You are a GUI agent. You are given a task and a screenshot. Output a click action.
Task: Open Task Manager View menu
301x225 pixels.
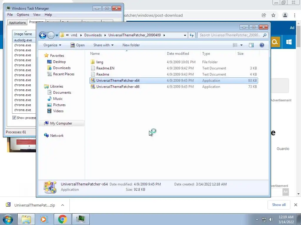pyautogui.click(x=37, y=15)
